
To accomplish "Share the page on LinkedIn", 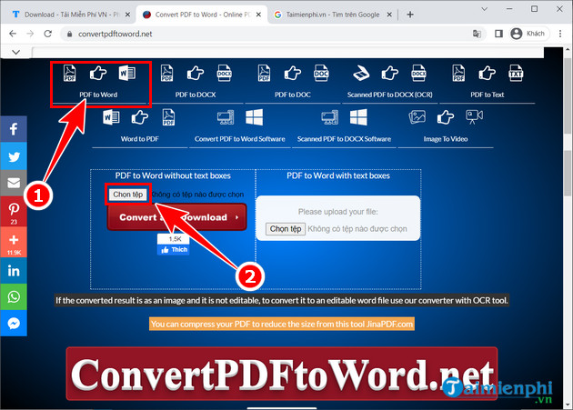I will click(x=14, y=271).
